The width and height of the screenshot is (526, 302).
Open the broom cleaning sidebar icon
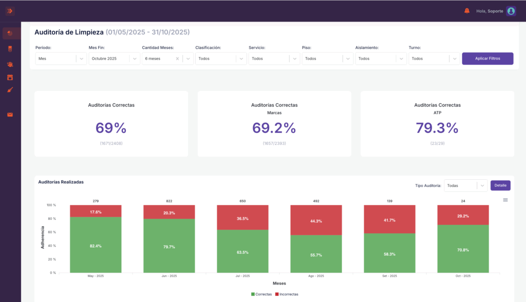(10, 90)
